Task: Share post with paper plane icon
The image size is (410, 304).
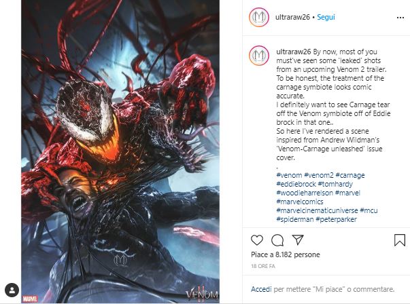Action: point(298,240)
